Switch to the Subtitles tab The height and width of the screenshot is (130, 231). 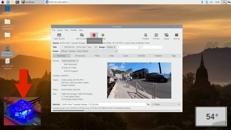(141, 56)
